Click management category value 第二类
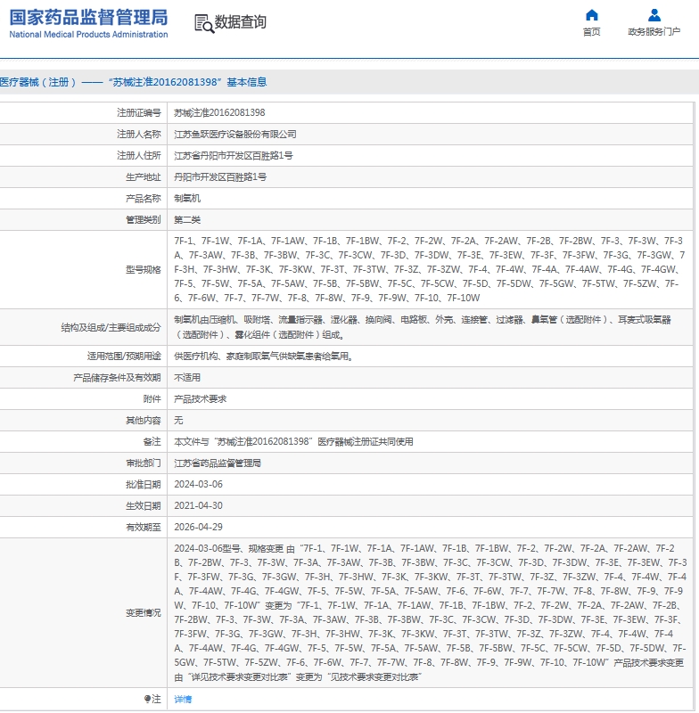Screen dimensions: 699x713 point(187,219)
